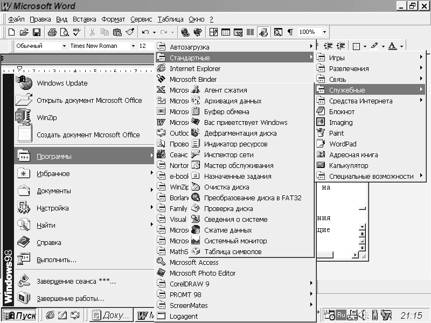
Task: Open Блокнот from Стандартные menu
Action: (x=370, y=111)
